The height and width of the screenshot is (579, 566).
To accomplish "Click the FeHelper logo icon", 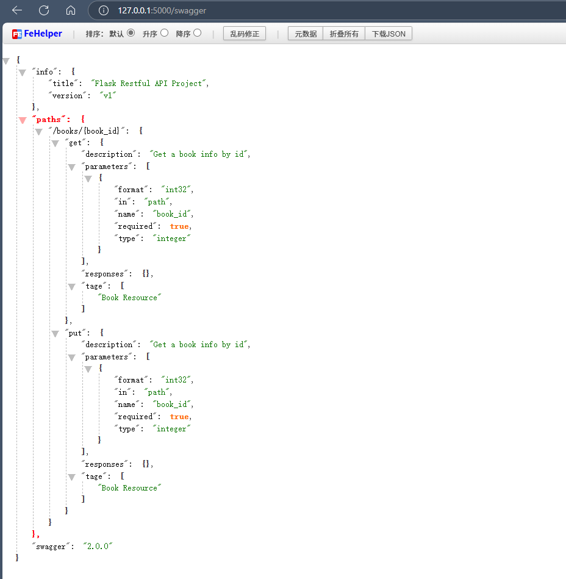I will (x=17, y=34).
